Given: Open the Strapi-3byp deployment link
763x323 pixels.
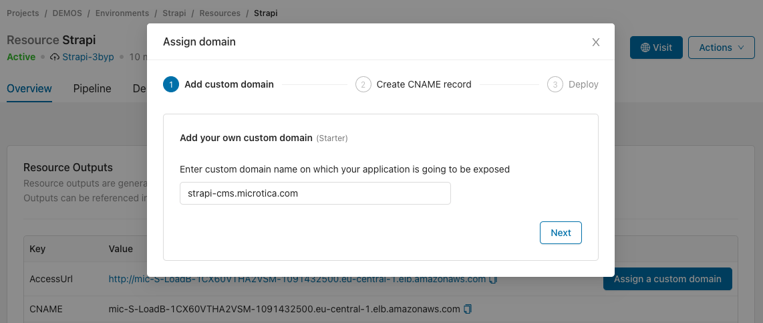Looking at the screenshot, I should tap(88, 57).
